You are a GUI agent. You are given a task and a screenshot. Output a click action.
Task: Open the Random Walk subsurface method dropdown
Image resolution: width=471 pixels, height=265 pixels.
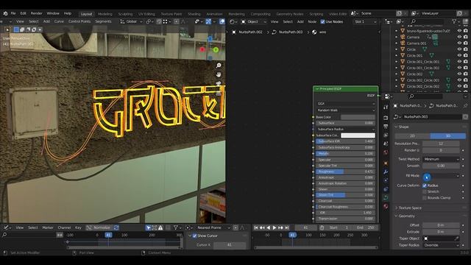[346, 110]
